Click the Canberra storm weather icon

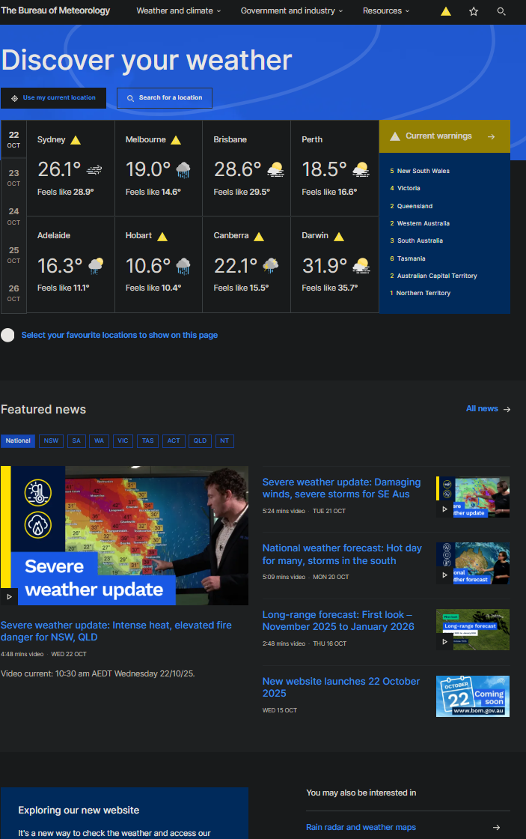[271, 266]
